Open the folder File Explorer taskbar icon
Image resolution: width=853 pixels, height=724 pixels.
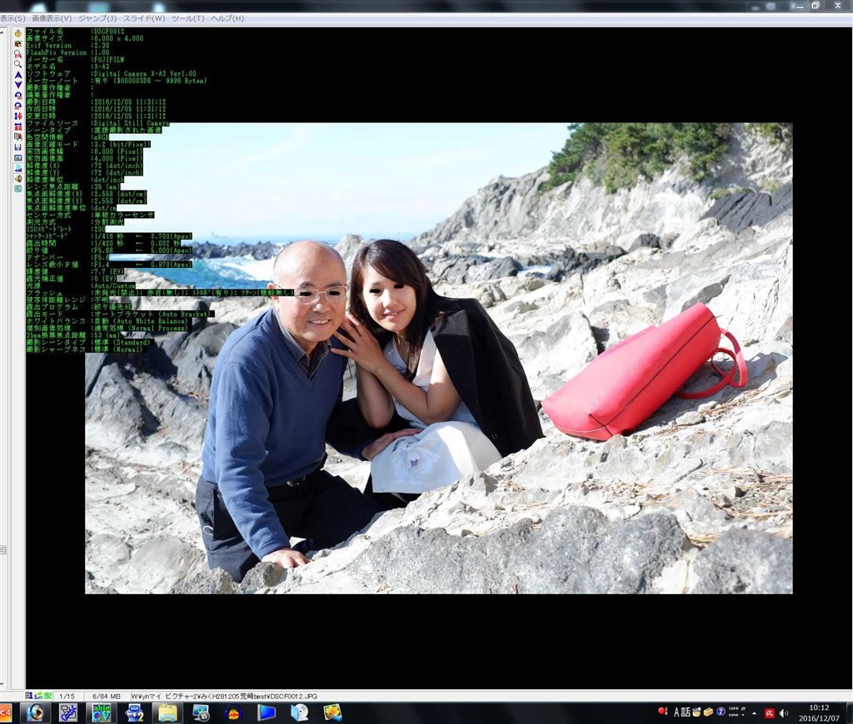coord(167,712)
